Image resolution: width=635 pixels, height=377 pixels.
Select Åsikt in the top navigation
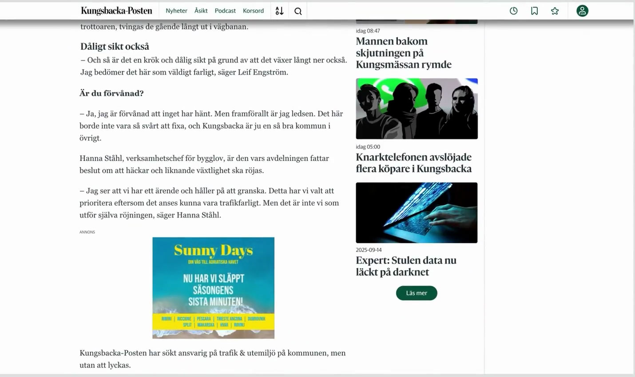pos(201,11)
